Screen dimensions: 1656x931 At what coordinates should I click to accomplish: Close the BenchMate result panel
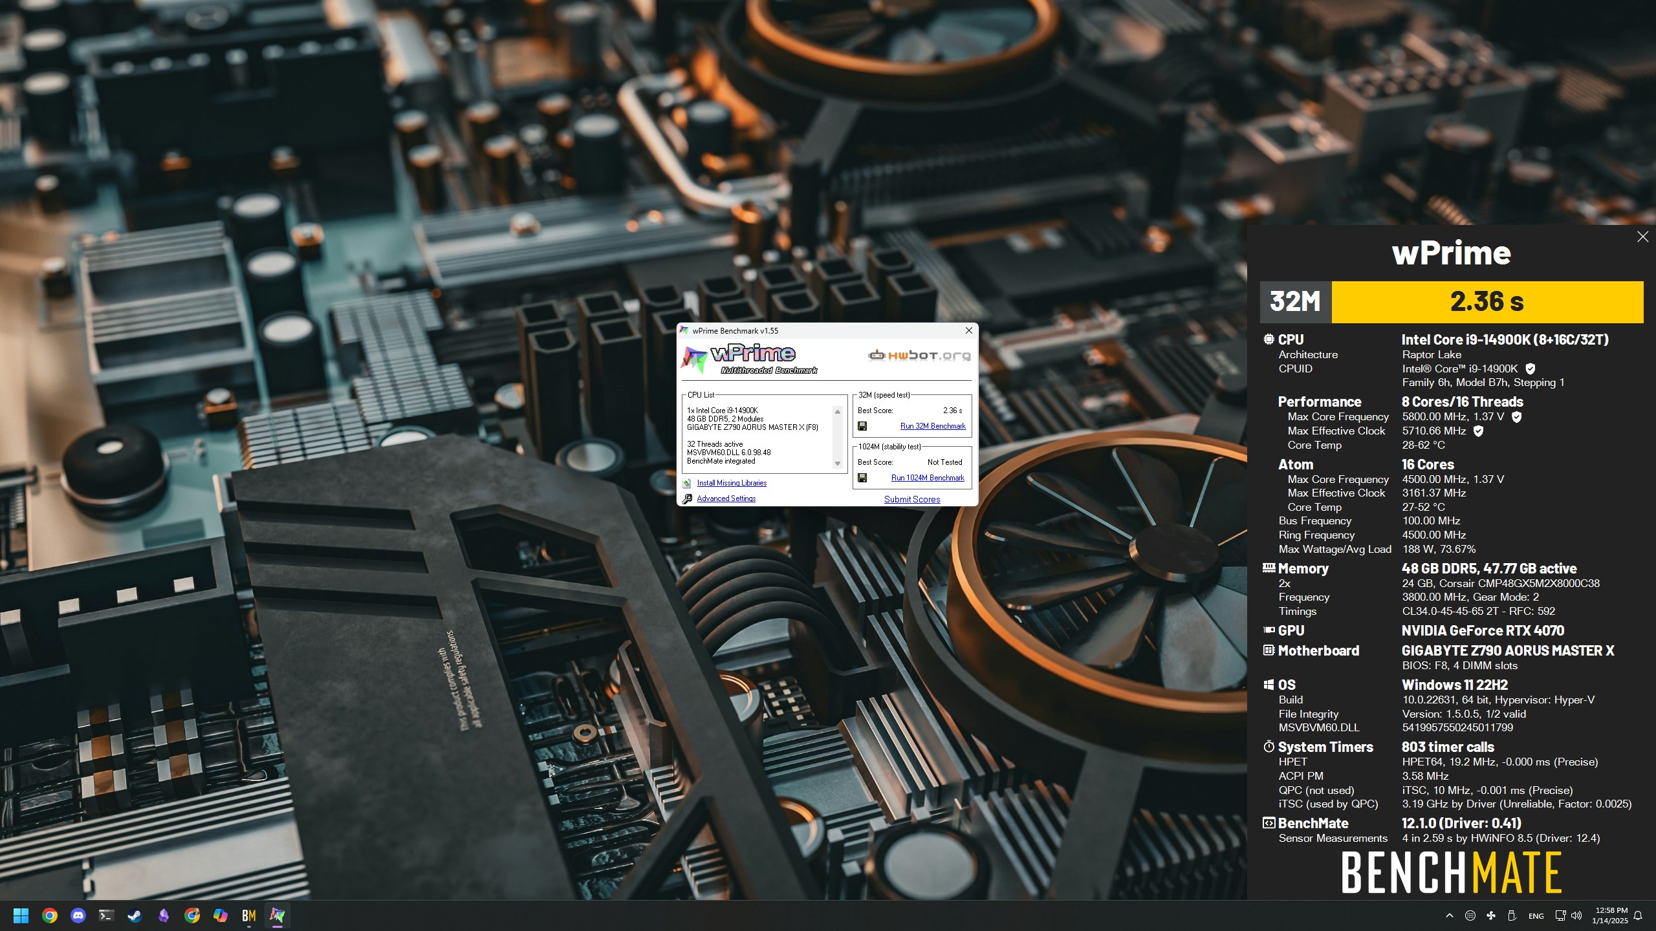1643,237
